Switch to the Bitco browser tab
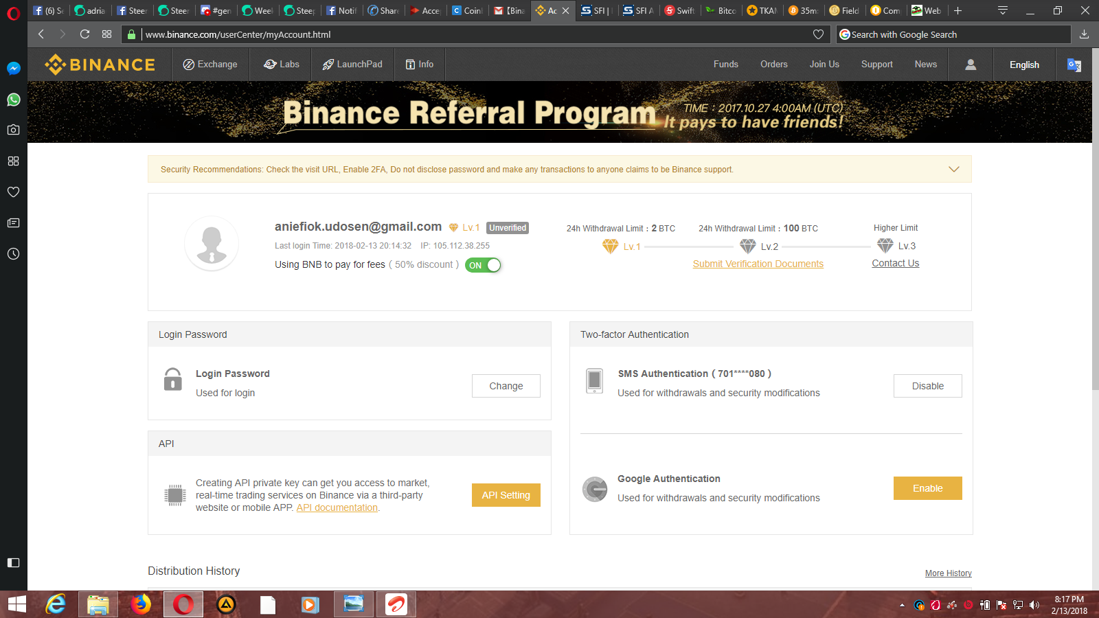The width and height of the screenshot is (1099, 618). [721, 10]
